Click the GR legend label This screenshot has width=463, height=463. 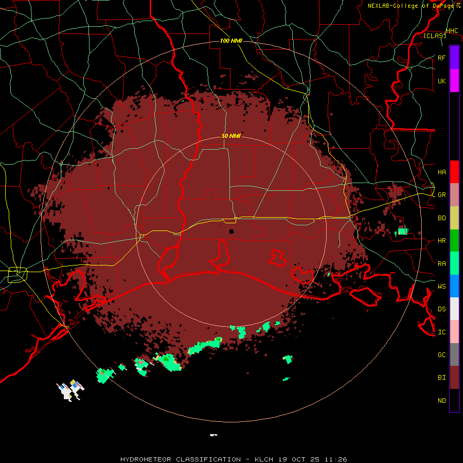tap(441, 195)
